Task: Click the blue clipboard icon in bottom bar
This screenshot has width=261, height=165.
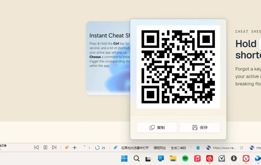Action: pos(198,148)
